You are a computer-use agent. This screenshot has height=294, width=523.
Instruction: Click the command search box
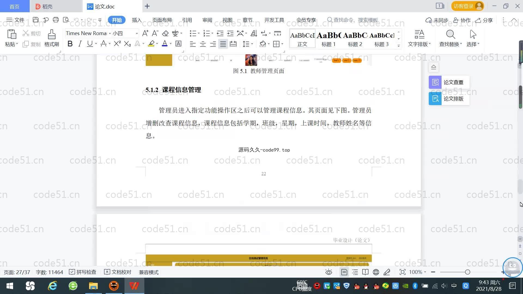(353, 20)
